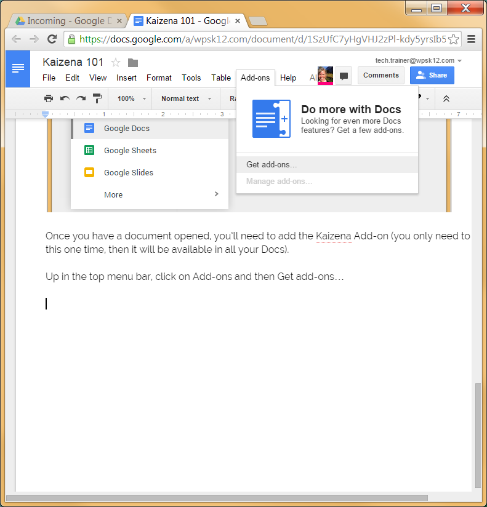Click the browser Back arrow

[x=16, y=39]
